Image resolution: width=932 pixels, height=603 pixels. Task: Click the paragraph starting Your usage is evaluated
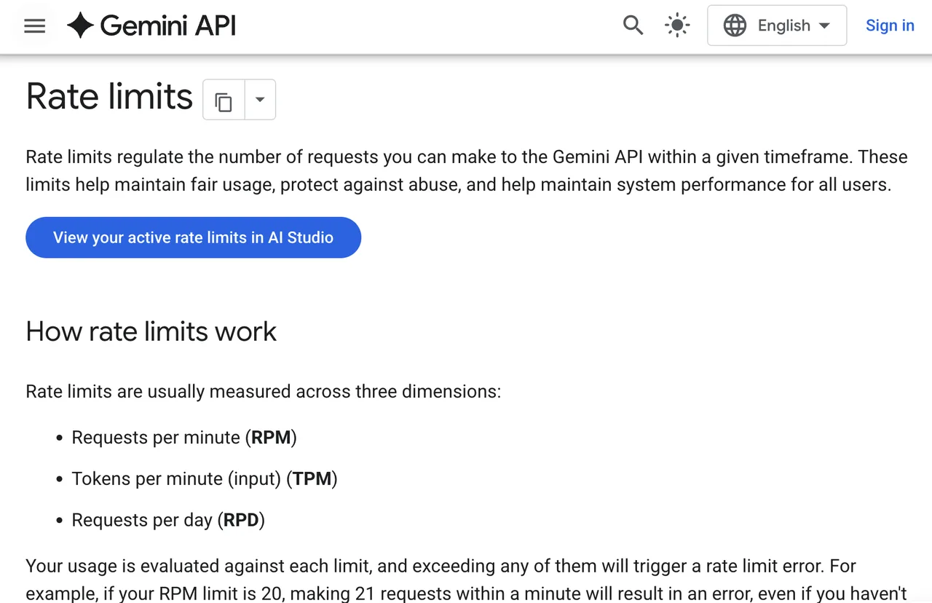[x=466, y=580]
